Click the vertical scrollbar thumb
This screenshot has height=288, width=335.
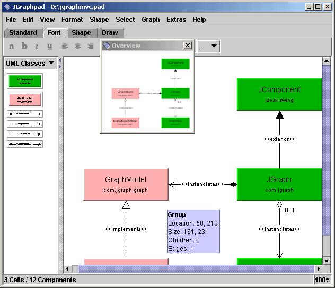pos(327,150)
